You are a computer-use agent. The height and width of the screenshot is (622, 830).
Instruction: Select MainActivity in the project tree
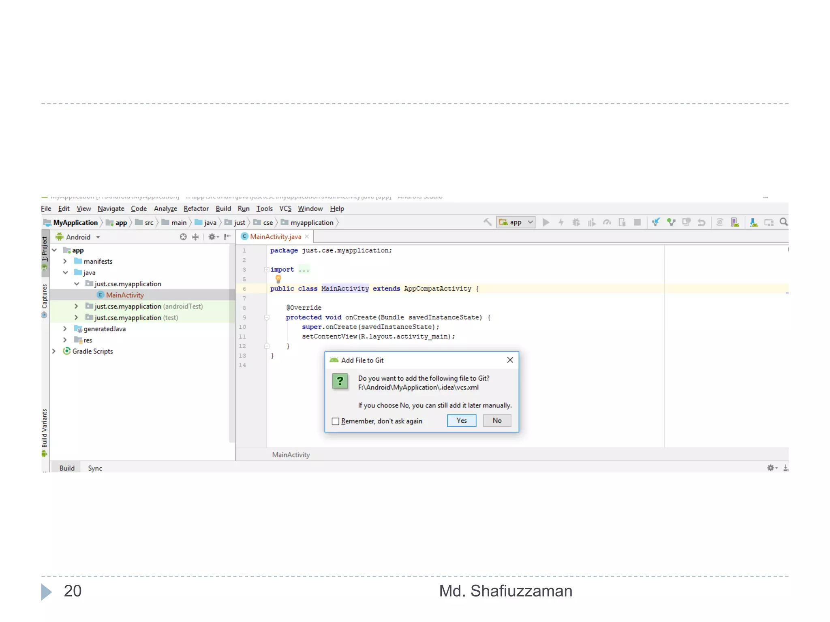coord(124,295)
